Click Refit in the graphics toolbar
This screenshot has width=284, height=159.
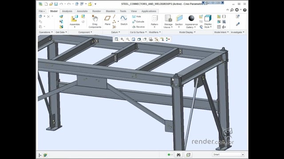[x=116, y=39]
